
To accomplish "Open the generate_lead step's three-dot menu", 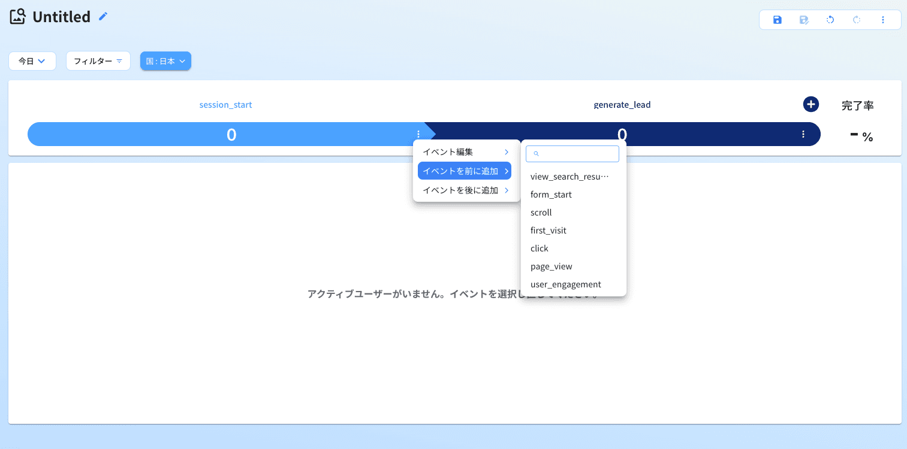I will pos(803,134).
